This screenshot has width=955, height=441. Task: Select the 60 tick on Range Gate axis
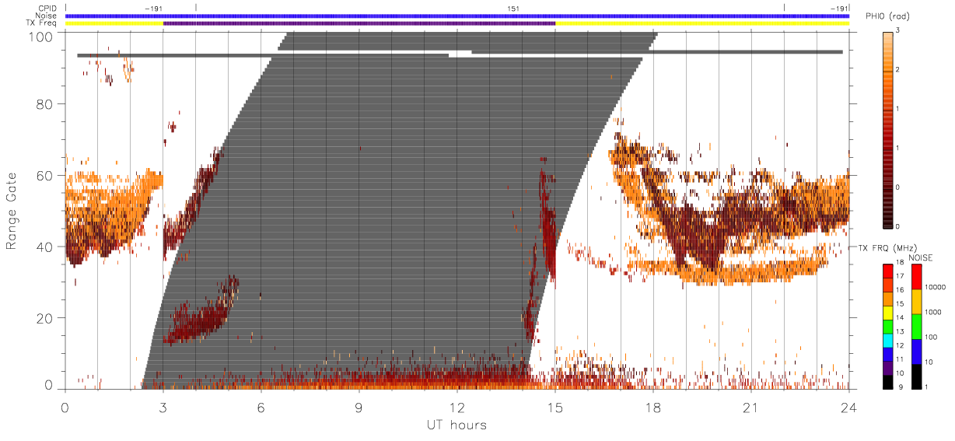46,175
